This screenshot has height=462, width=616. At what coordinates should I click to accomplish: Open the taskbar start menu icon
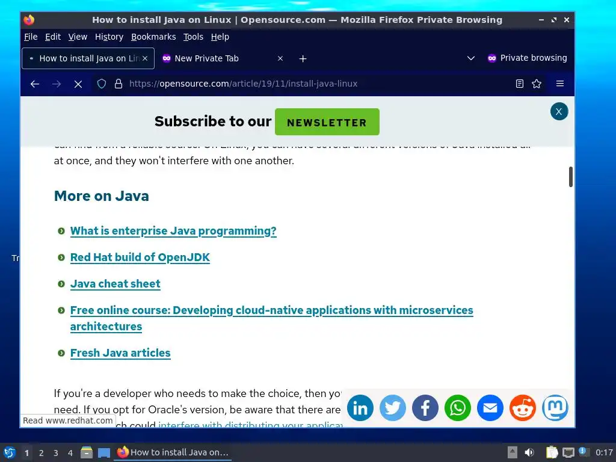point(10,452)
